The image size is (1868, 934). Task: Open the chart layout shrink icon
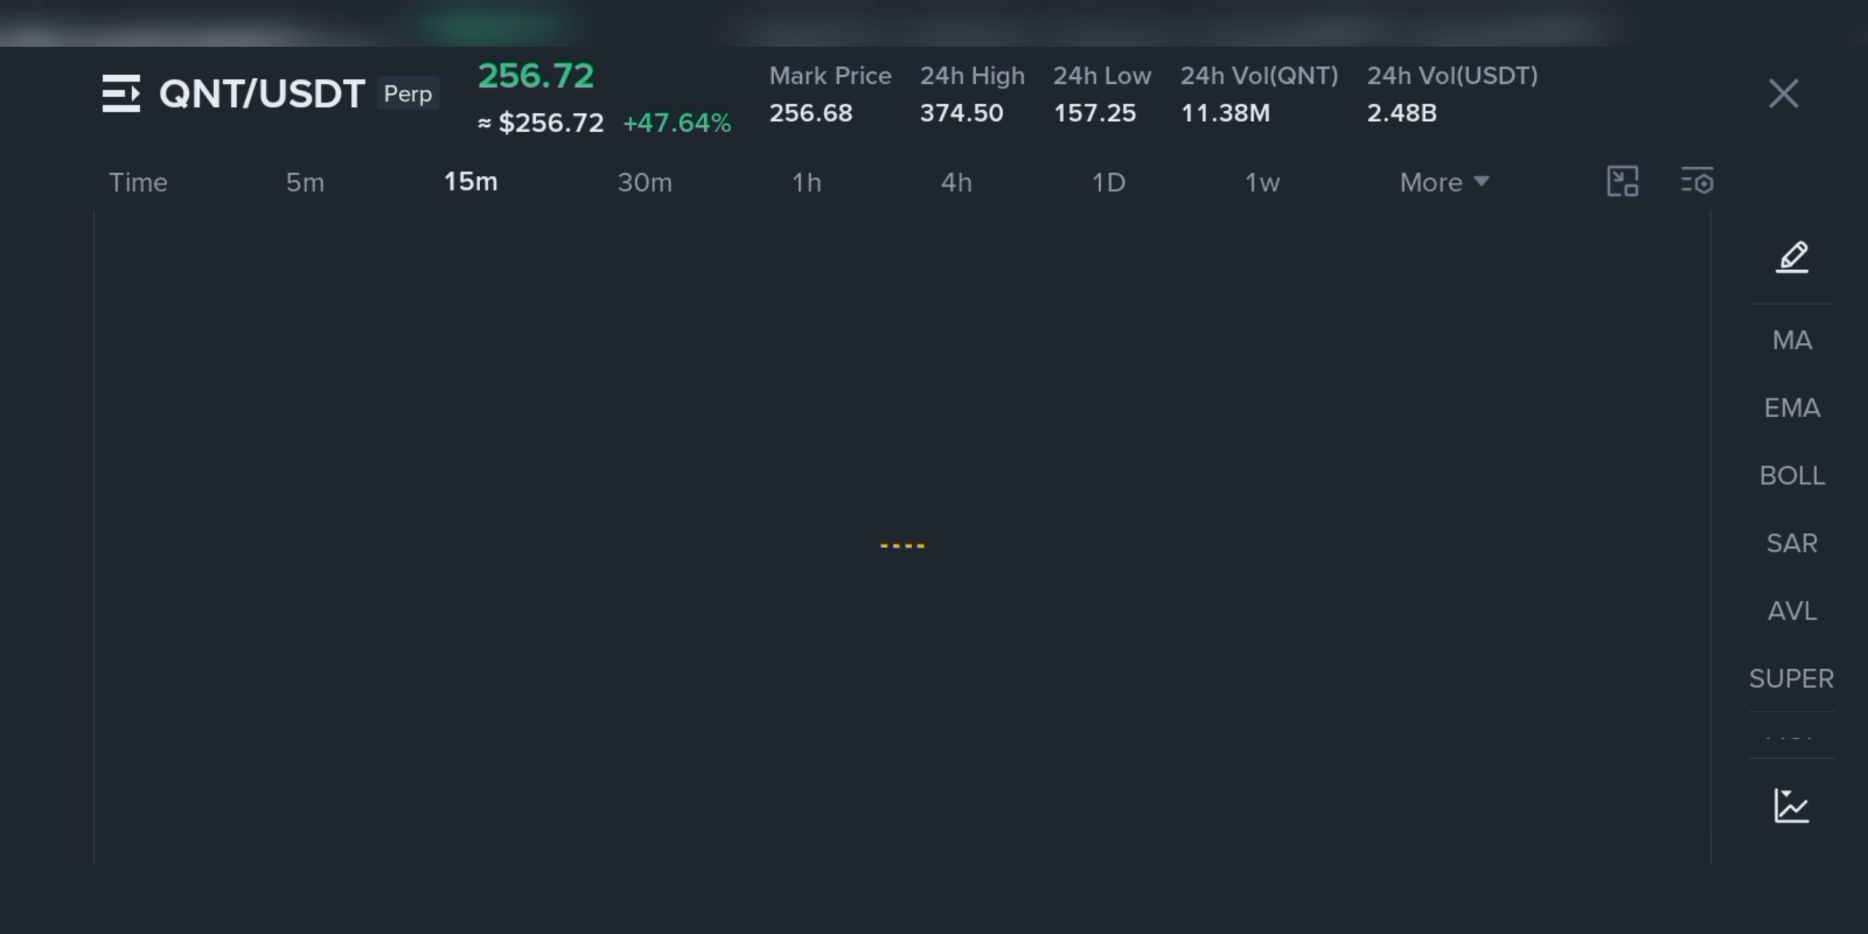(1623, 182)
